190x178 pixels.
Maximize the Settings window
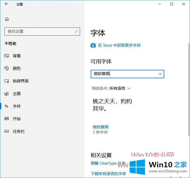coord(172,4)
